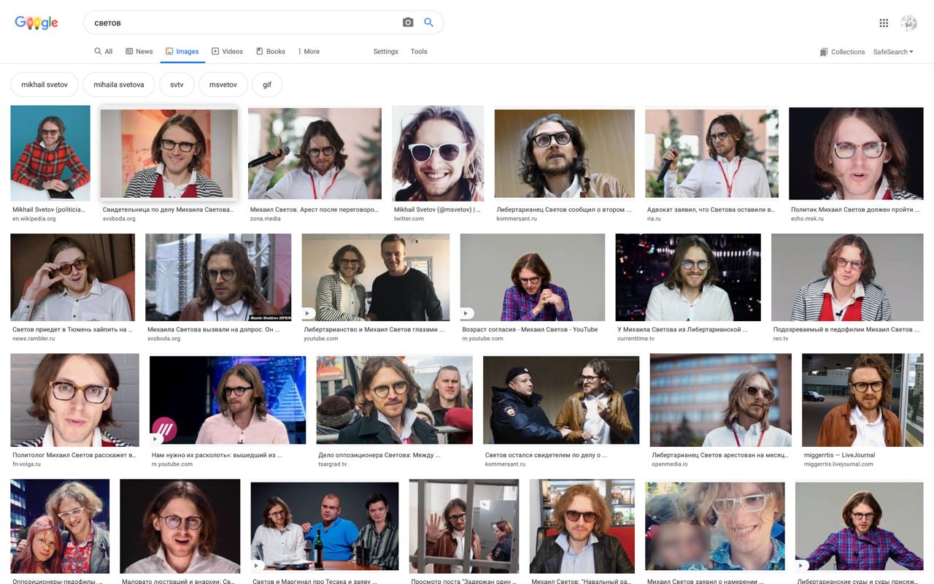The image size is (934, 584).
Task: Click the 'echo.msk.ru' source text
Action: tap(807, 218)
